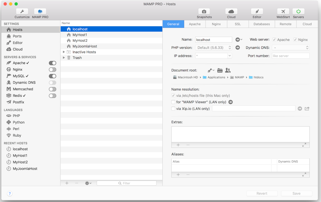Open the Dynamic DNS dropdown

[291, 48]
